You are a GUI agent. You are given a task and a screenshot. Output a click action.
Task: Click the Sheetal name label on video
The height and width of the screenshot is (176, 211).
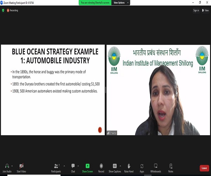pos(112,133)
